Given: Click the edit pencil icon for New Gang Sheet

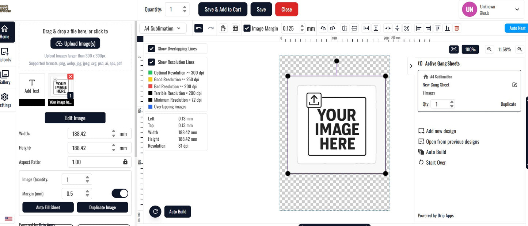Looking at the screenshot, I should click(514, 85).
